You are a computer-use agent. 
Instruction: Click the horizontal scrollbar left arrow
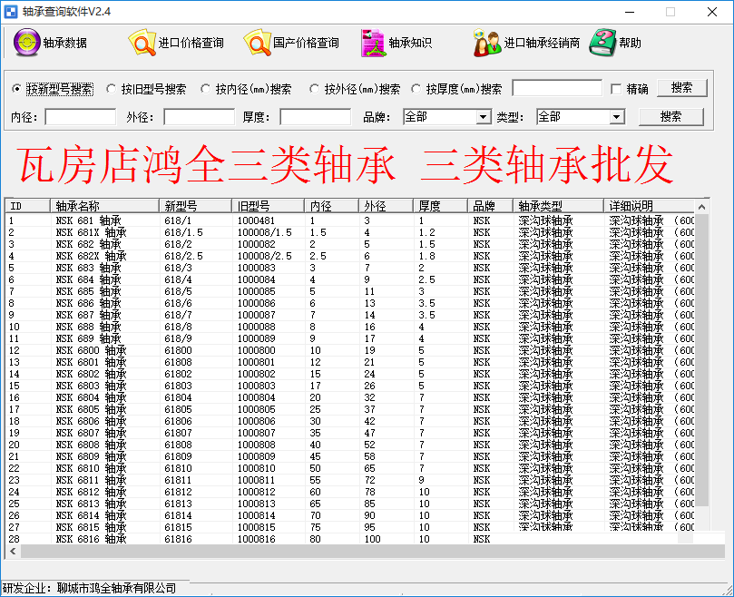pyautogui.click(x=13, y=551)
